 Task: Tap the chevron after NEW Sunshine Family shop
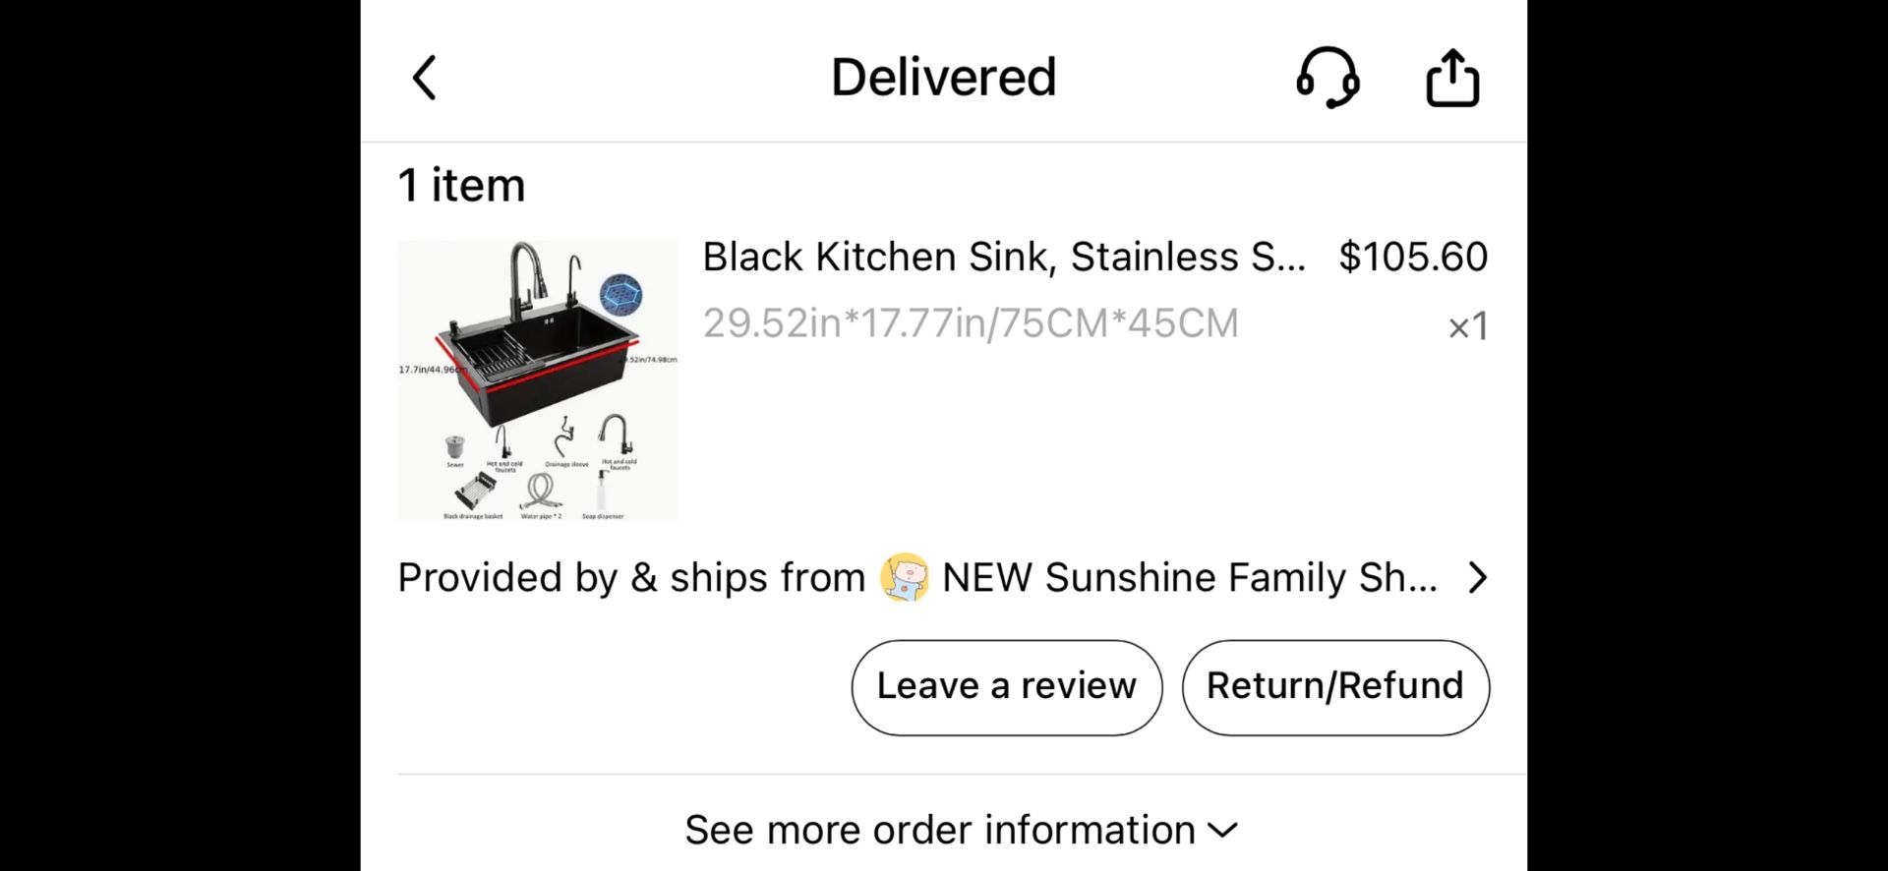tap(1476, 578)
